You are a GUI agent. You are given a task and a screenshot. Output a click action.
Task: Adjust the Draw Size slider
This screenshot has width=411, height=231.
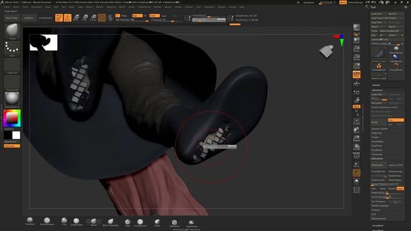(209, 20)
